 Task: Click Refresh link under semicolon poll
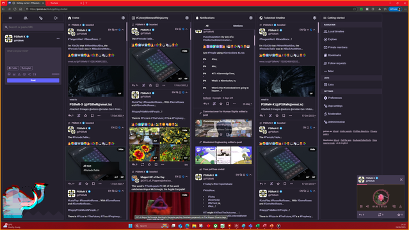click(207, 98)
